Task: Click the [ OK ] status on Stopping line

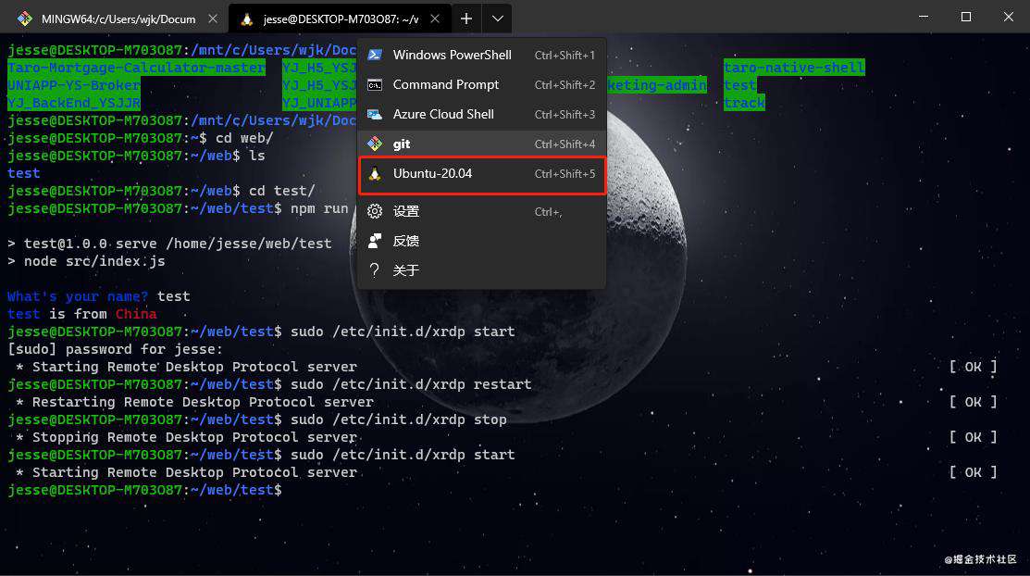Action: click(973, 437)
